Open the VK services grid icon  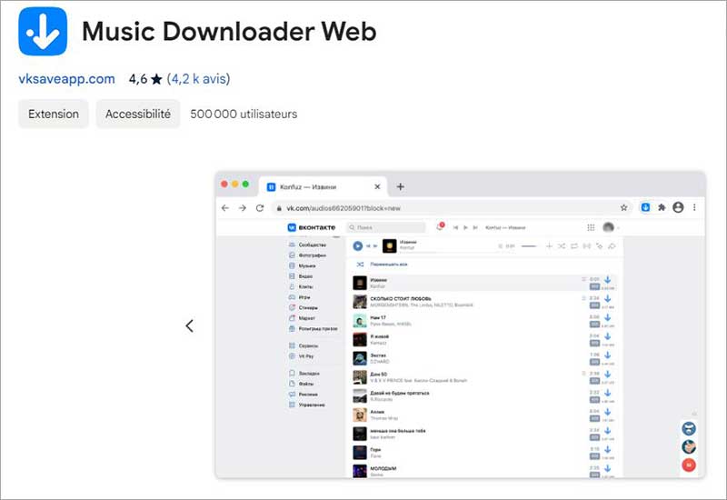591,227
